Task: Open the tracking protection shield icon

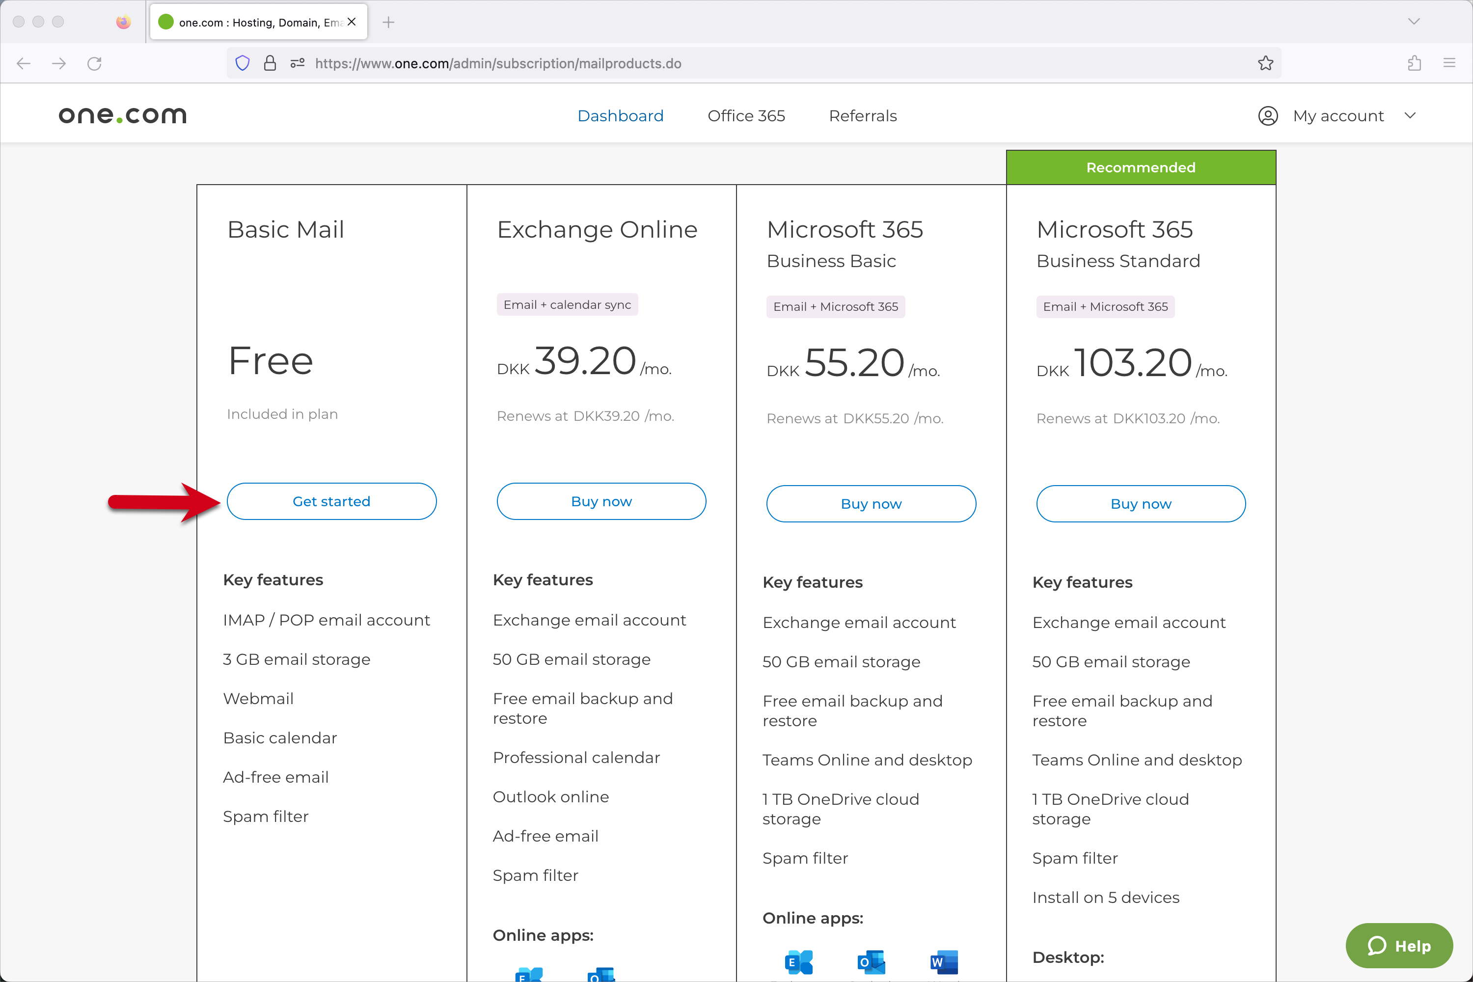Action: [x=243, y=63]
